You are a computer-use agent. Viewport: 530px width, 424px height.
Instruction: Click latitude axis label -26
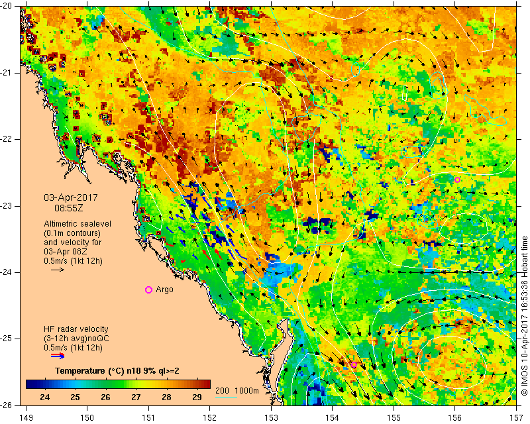7,405
